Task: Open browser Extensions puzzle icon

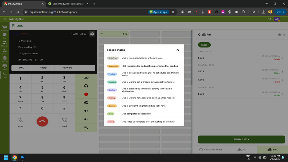Action: [243, 12]
